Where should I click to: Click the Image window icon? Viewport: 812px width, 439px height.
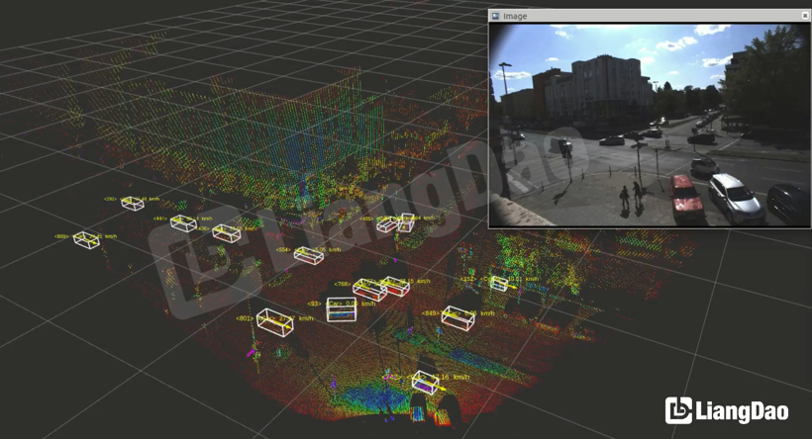click(x=495, y=16)
